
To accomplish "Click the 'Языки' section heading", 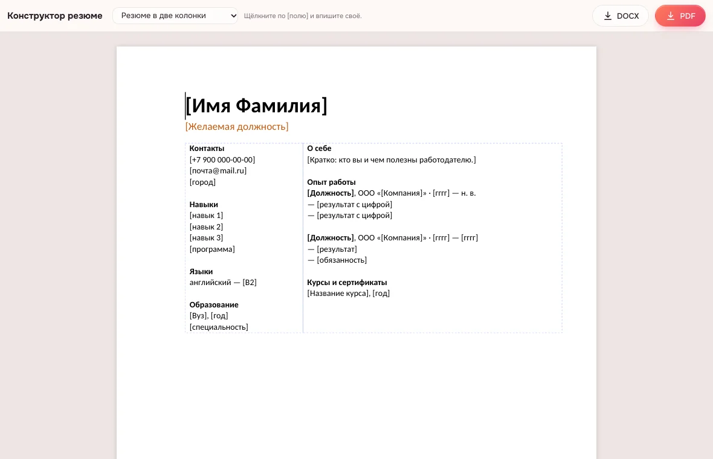I will [x=201, y=271].
